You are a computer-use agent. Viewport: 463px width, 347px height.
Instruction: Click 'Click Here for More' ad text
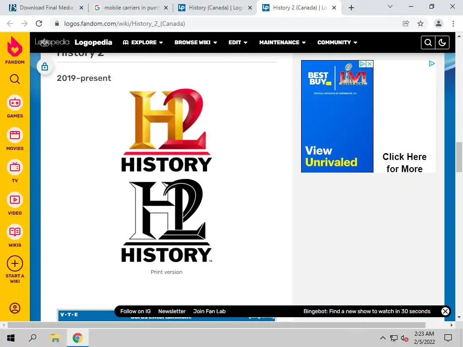(x=404, y=163)
